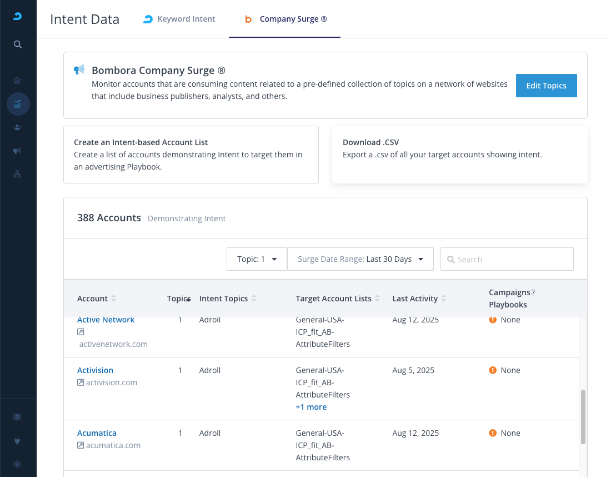Click the search icon in the sidebar
Screen dimensions: 611x477
(18, 44)
